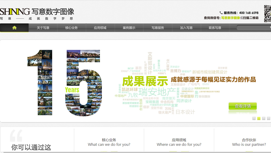
Task: Click 中海地产 in the word cloud
Action: pos(121,96)
